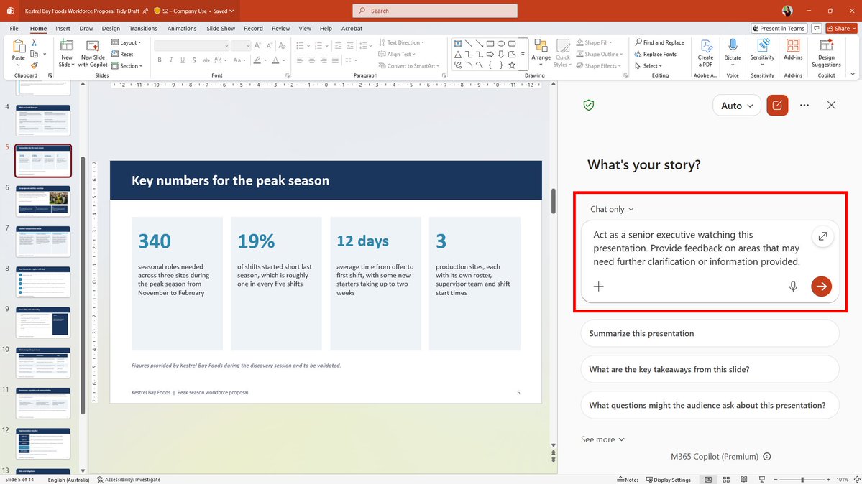
Task: Click audience questions suggestion
Action: coord(709,406)
